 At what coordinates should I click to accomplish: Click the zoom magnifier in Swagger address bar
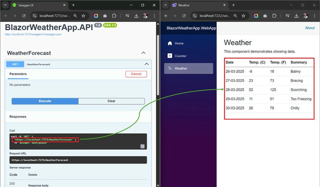point(75,16)
